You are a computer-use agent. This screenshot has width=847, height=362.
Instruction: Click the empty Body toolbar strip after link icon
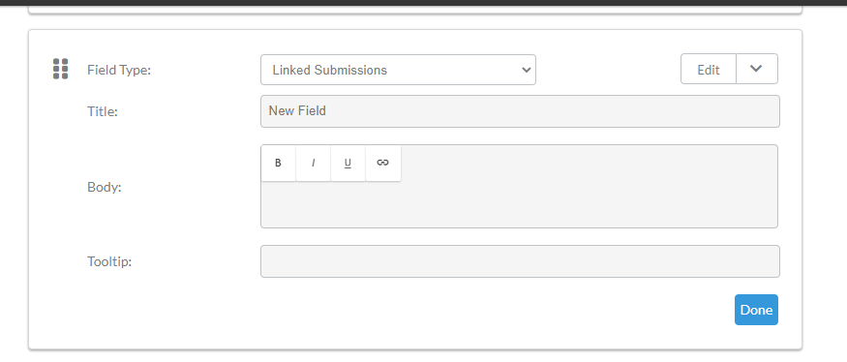[589, 163]
